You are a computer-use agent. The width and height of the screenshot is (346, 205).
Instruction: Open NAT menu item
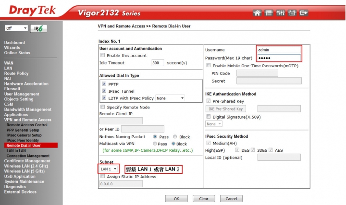click(x=8, y=78)
